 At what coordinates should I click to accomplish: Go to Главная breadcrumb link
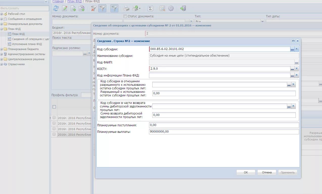click(58, 2)
